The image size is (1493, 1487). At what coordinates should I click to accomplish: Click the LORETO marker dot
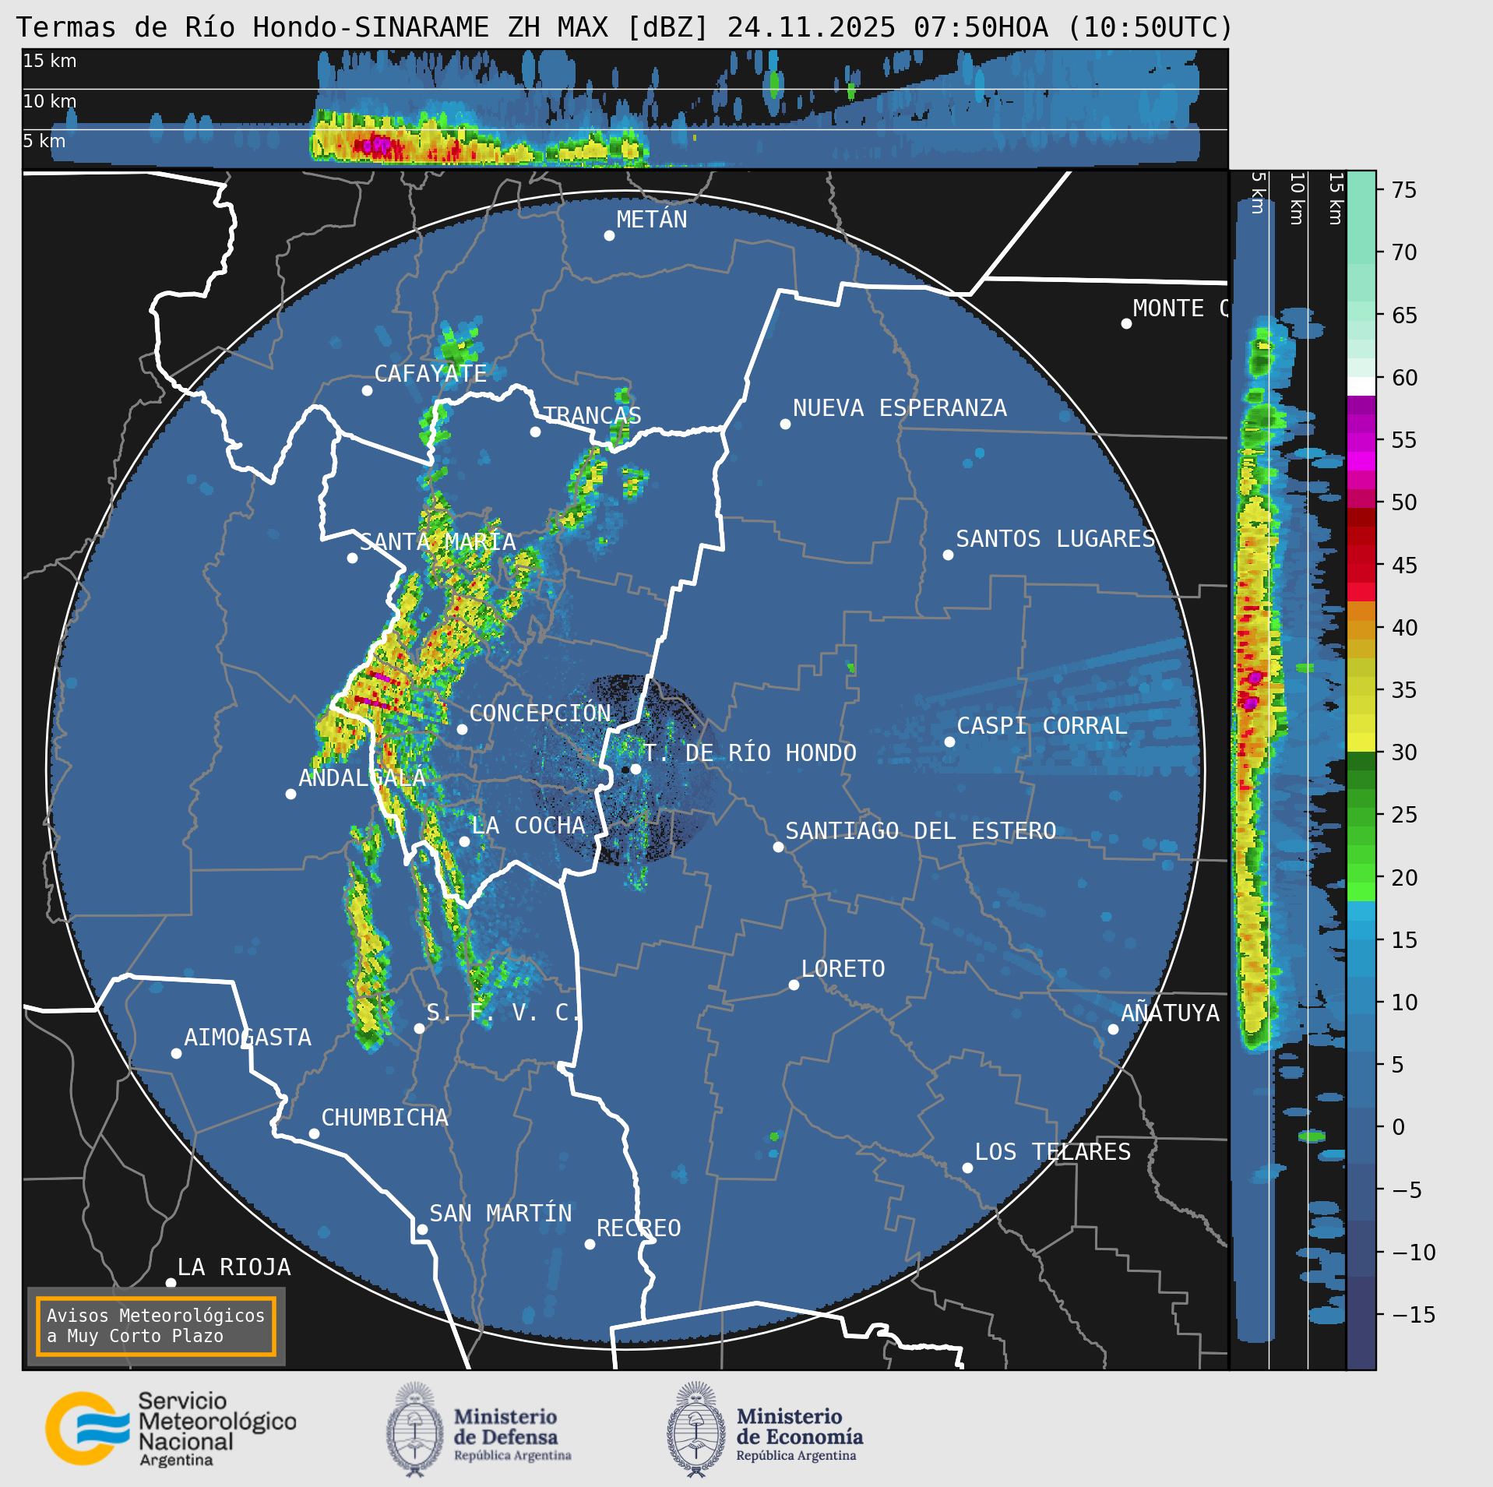tap(794, 985)
